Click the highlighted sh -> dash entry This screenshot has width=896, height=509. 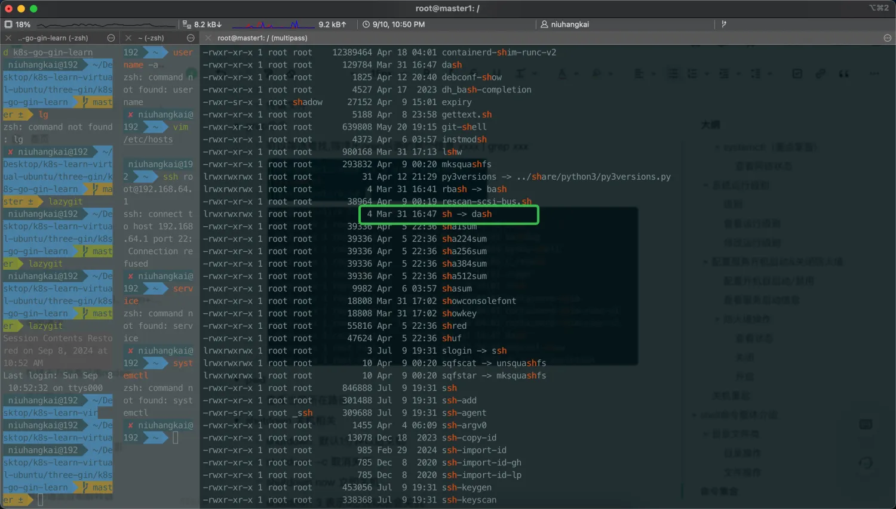467,214
